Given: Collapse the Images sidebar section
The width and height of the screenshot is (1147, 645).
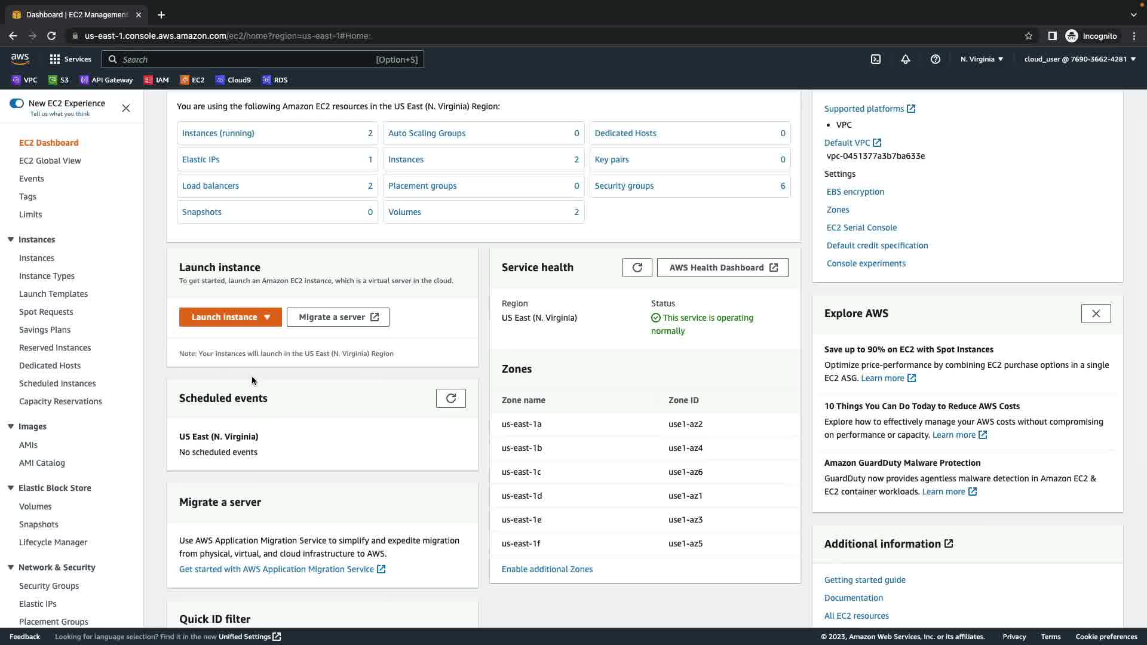Looking at the screenshot, I should point(11,426).
